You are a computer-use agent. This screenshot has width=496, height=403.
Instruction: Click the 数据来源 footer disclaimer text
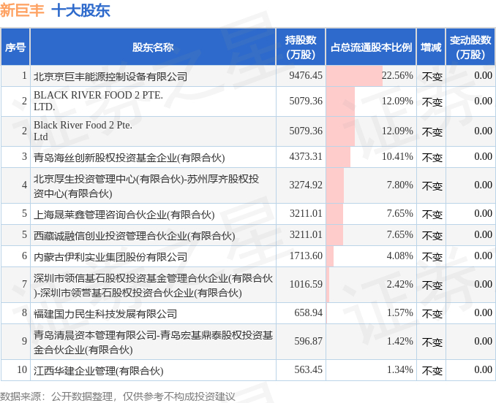(117, 396)
